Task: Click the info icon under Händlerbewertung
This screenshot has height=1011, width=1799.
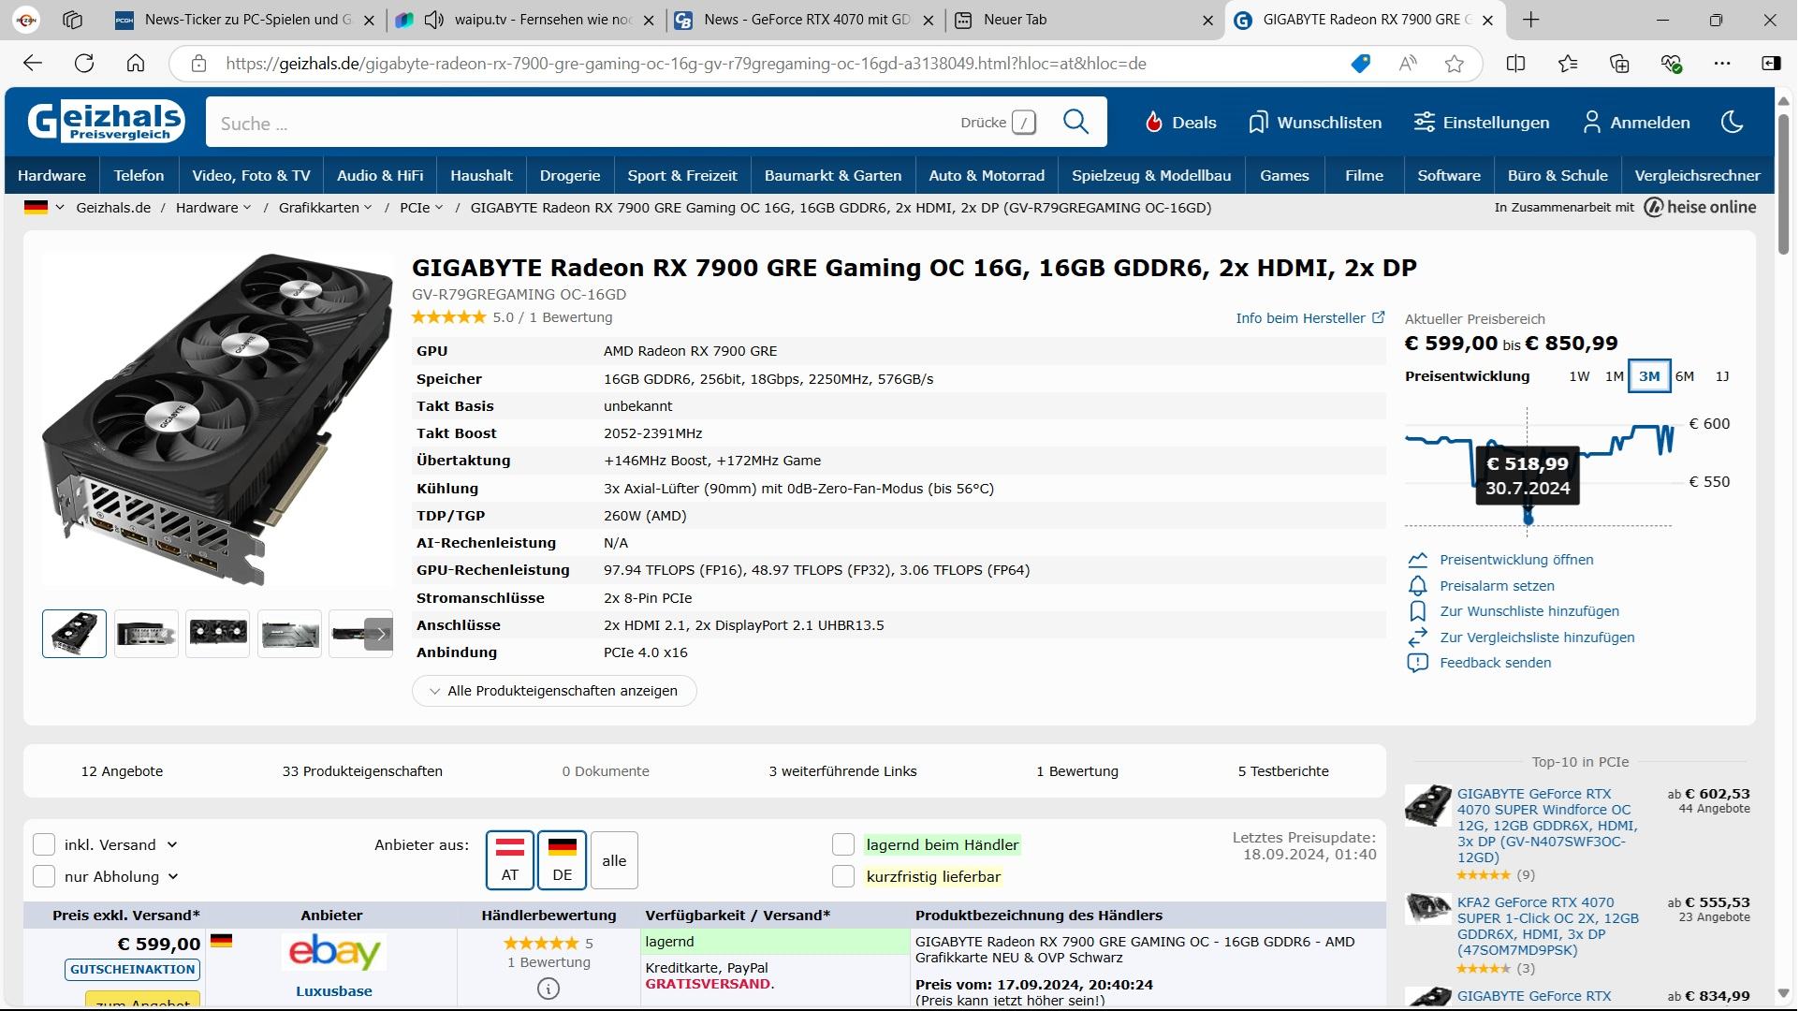Action: [x=548, y=989]
